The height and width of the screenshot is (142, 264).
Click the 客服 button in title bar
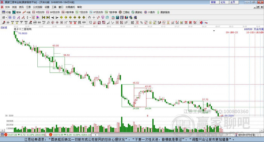pyautogui.click(x=214, y=2)
